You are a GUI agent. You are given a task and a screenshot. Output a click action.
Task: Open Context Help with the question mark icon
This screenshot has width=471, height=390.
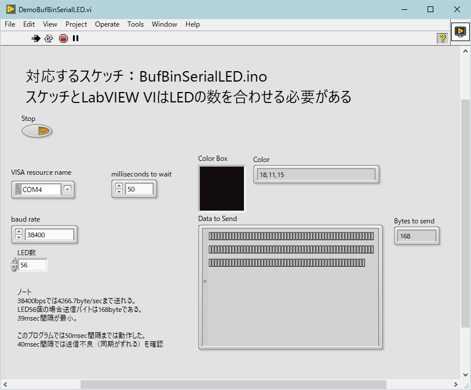click(442, 38)
